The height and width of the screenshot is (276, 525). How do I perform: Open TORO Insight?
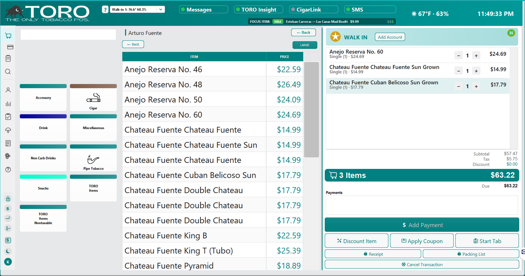(x=259, y=10)
